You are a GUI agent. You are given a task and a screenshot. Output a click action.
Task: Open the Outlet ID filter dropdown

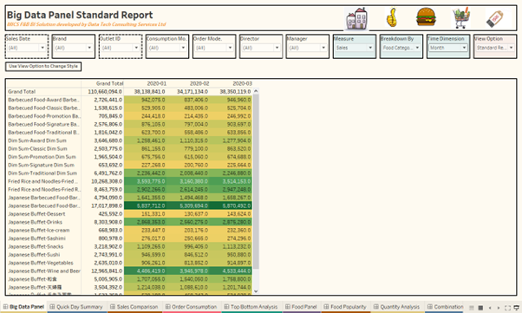pos(121,48)
